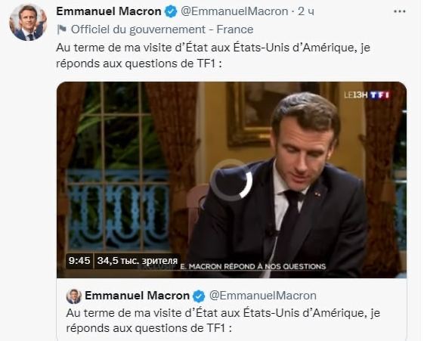Screen dimensions: 424x341
Task: Click the Emmanuel Macron display name at top
Action: coord(109,11)
